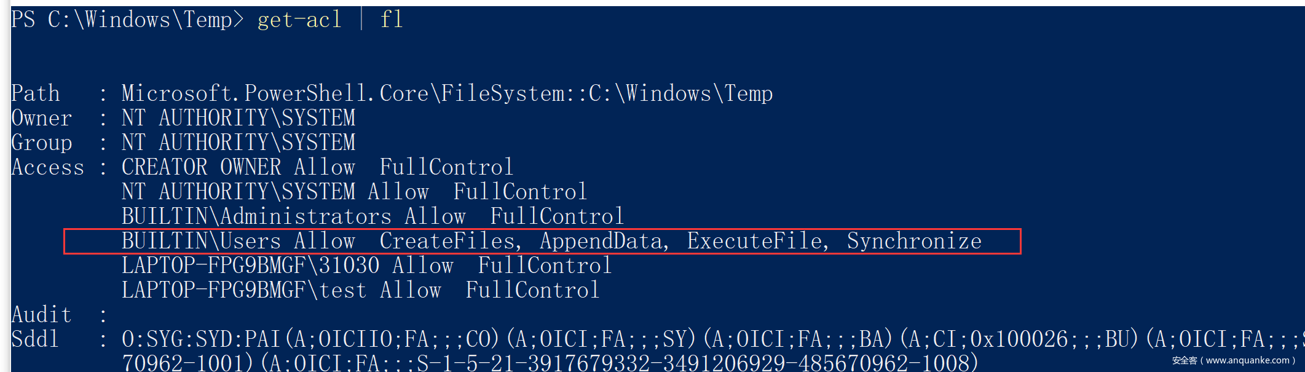Click the Group label
Viewport: 1305px width, 372px height.
pos(42,143)
